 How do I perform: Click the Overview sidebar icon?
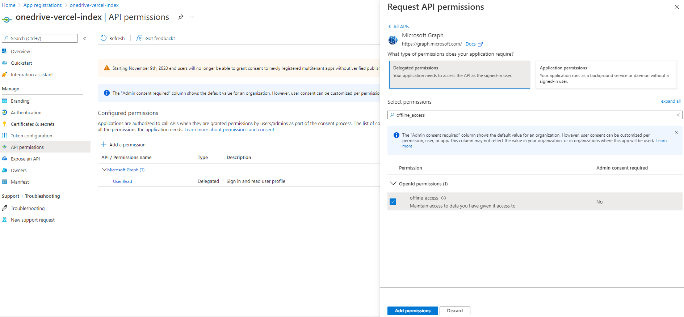4,51
